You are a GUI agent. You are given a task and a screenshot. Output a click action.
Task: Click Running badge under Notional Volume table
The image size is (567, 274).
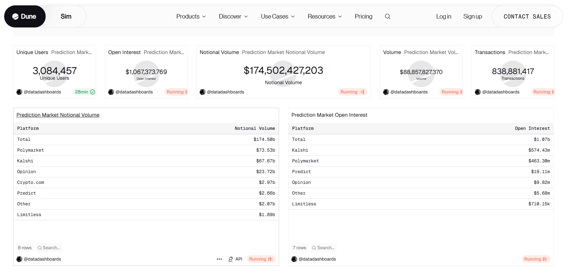pyautogui.click(x=261, y=259)
